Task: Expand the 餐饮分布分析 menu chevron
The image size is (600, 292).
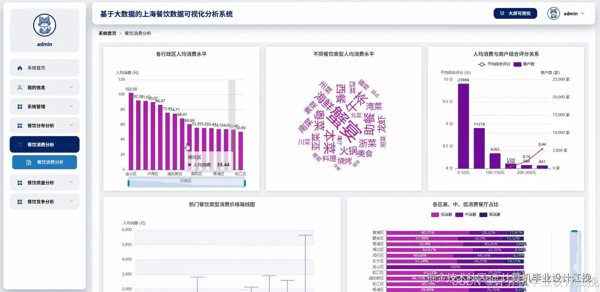Action: pyautogui.click(x=71, y=125)
